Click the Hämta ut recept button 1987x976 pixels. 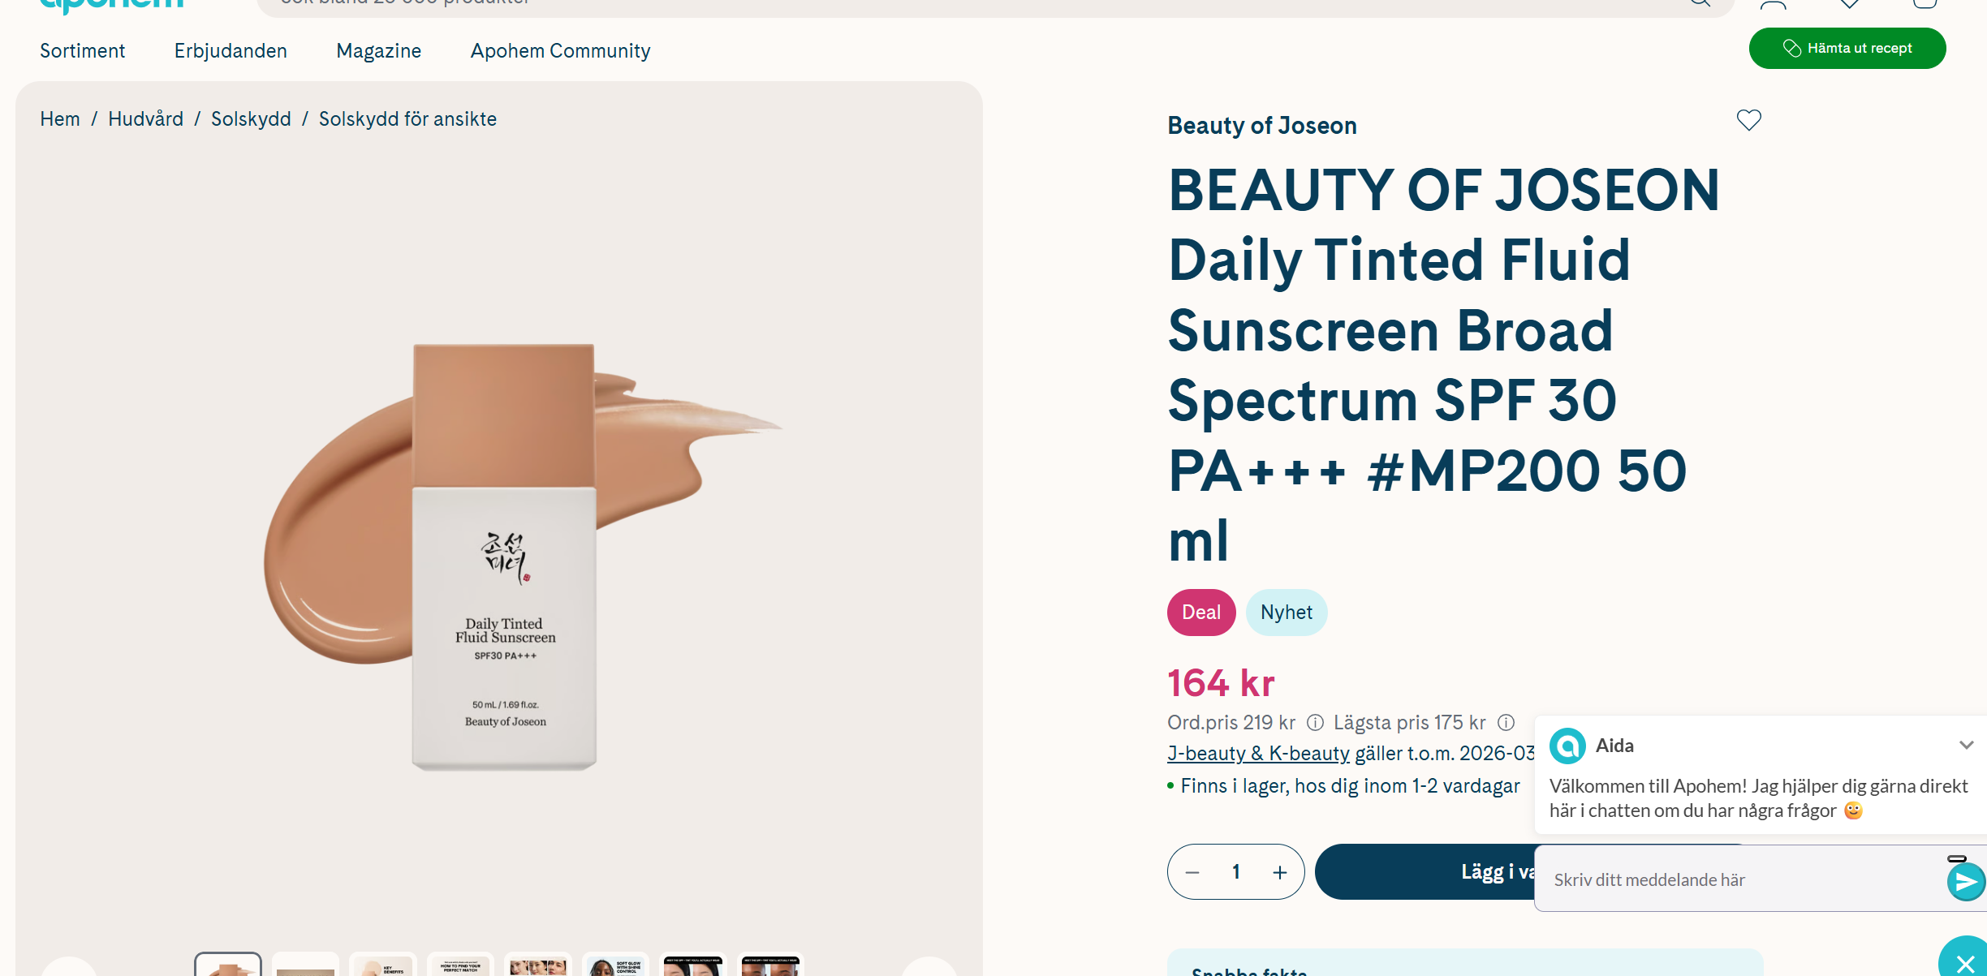tap(1847, 49)
